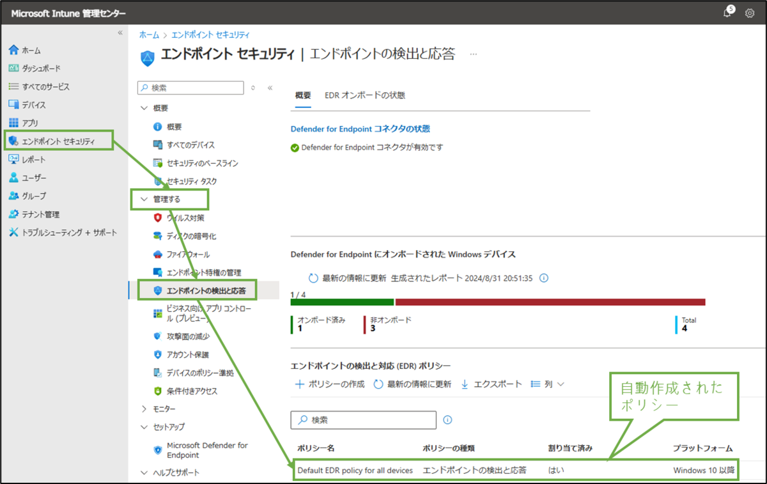Open ビジネス向けアプリ コントロール (プレビュー)
The image size is (767, 484).
coord(209,313)
